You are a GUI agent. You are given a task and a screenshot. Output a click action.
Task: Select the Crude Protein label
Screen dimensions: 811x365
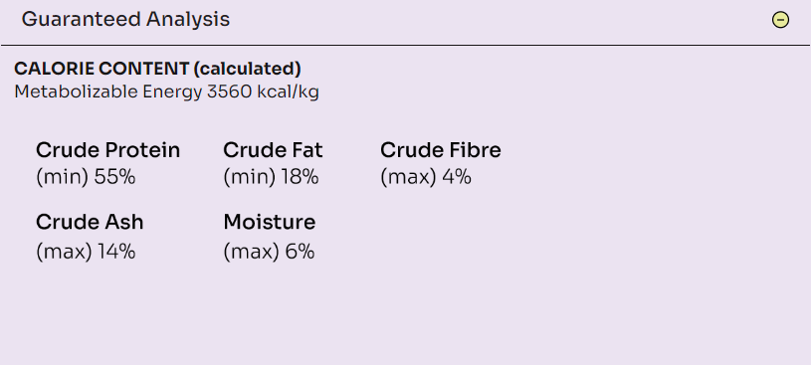point(108,150)
